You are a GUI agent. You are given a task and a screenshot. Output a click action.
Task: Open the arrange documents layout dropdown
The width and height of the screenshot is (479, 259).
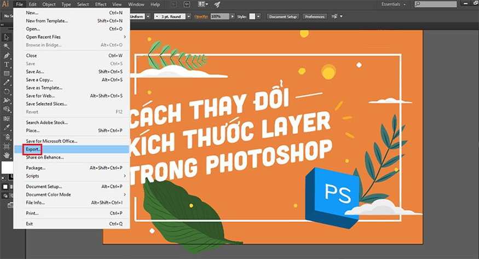click(x=203, y=4)
